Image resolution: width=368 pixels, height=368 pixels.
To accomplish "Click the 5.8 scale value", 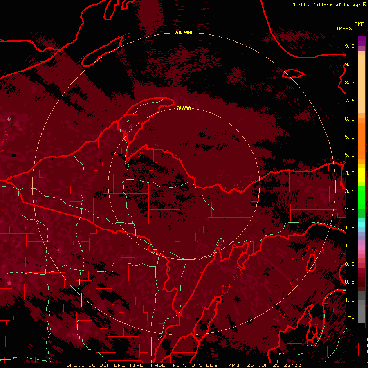I will 350,137.
